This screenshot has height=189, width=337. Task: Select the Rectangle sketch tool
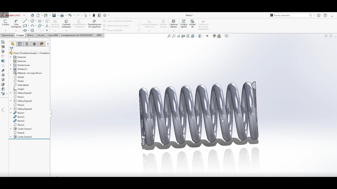(25, 26)
